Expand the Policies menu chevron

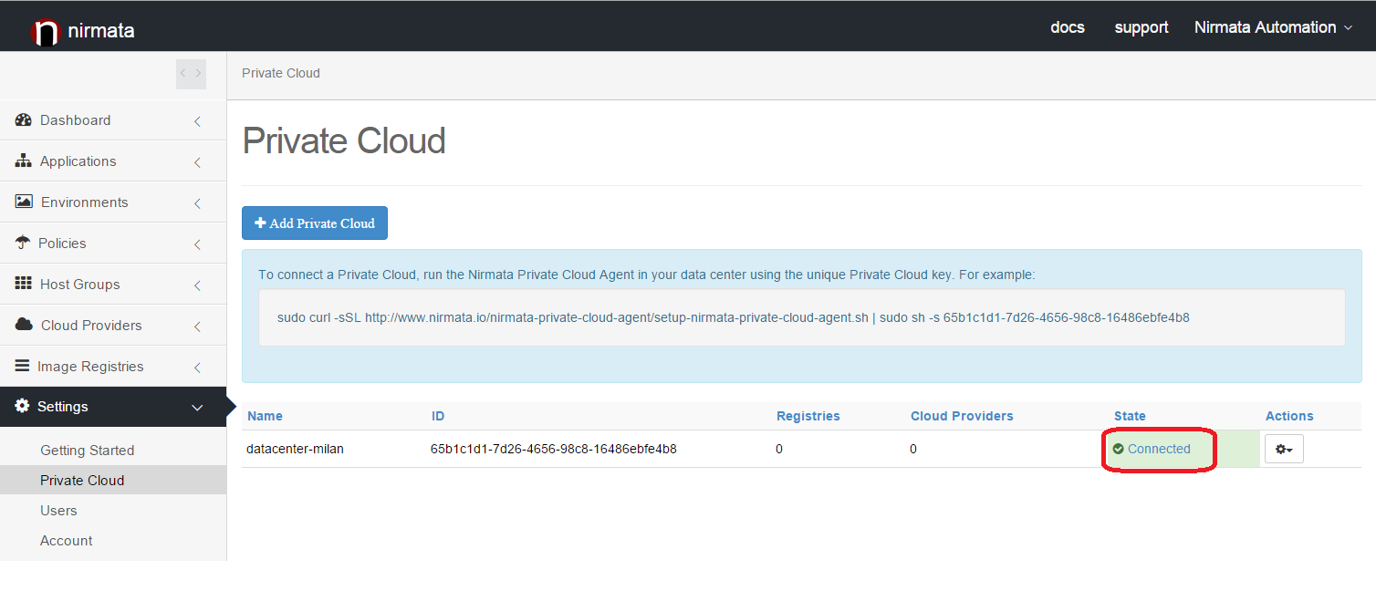tap(197, 244)
